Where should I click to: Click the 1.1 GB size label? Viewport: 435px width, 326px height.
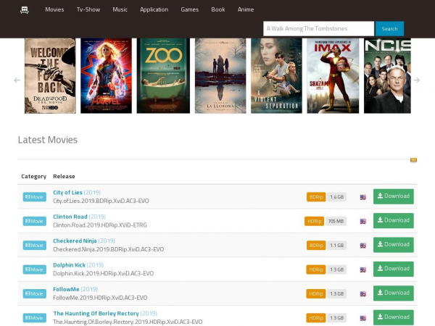pos(336,245)
